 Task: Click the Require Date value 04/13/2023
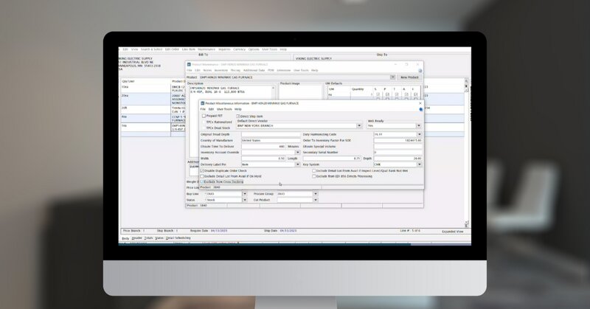[219, 231]
